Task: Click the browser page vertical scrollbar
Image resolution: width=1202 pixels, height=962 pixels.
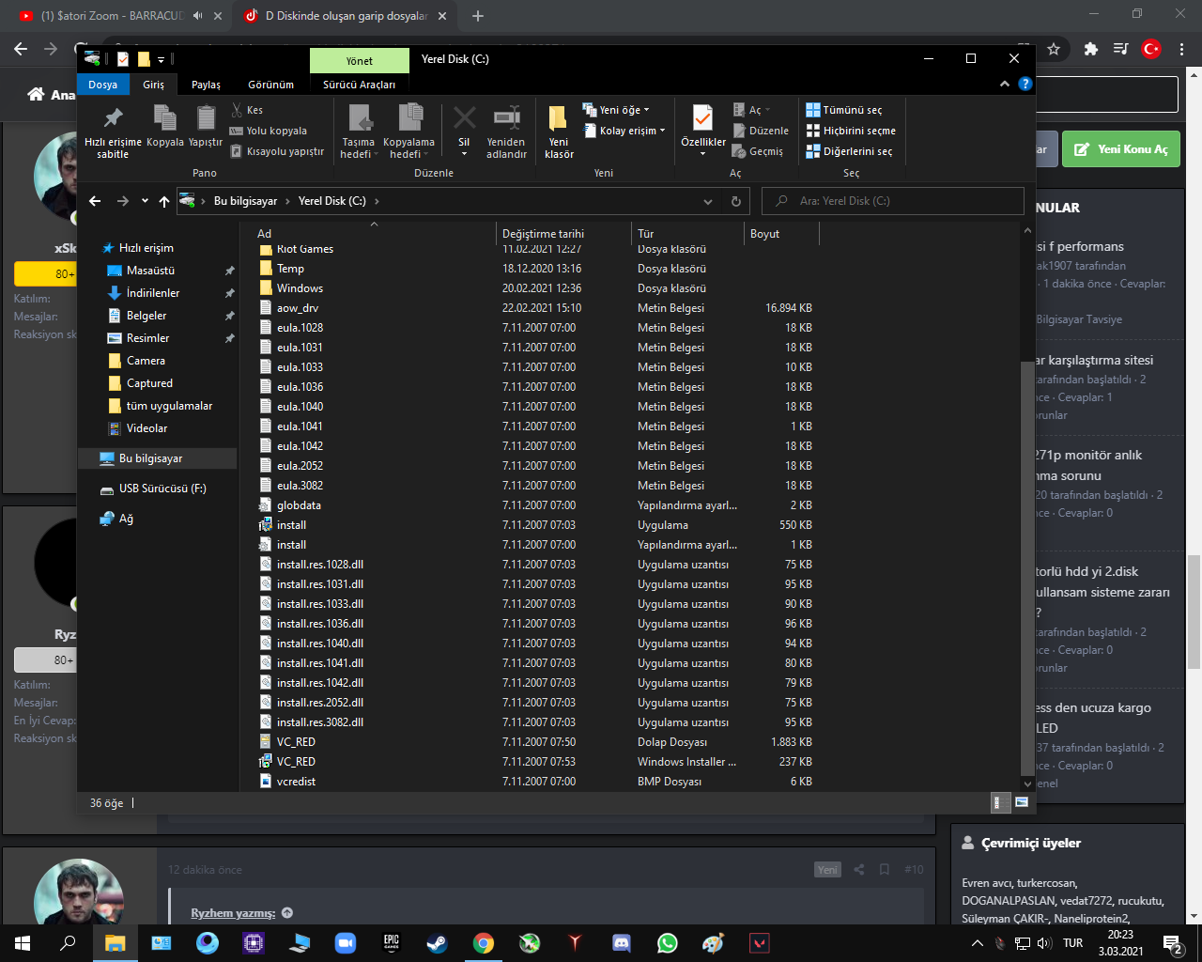Action: [x=1194, y=611]
